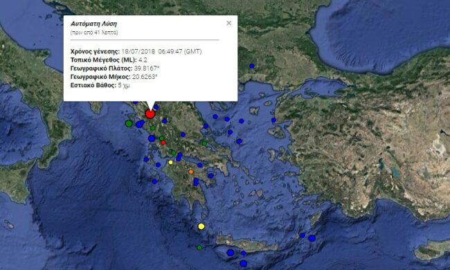
Task: Select the large yellow marker south of the Peloponnese
Action: pos(201,226)
